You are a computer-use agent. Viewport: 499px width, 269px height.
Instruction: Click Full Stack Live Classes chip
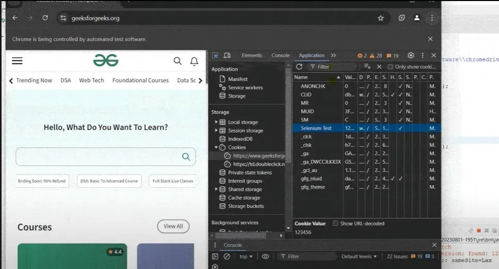click(172, 181)
